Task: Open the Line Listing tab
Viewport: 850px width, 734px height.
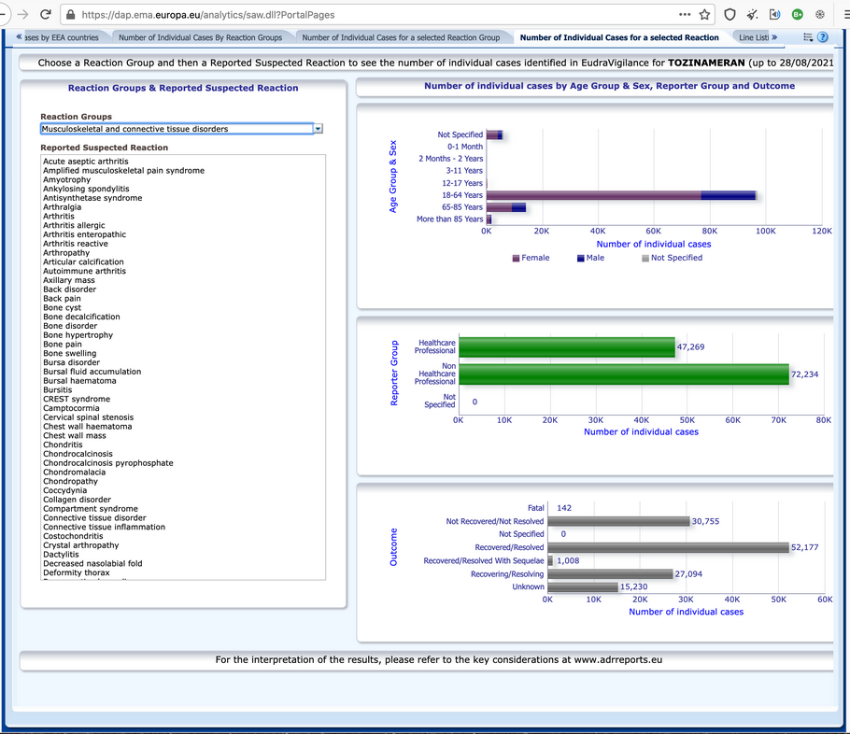Action: click(754, 37)
